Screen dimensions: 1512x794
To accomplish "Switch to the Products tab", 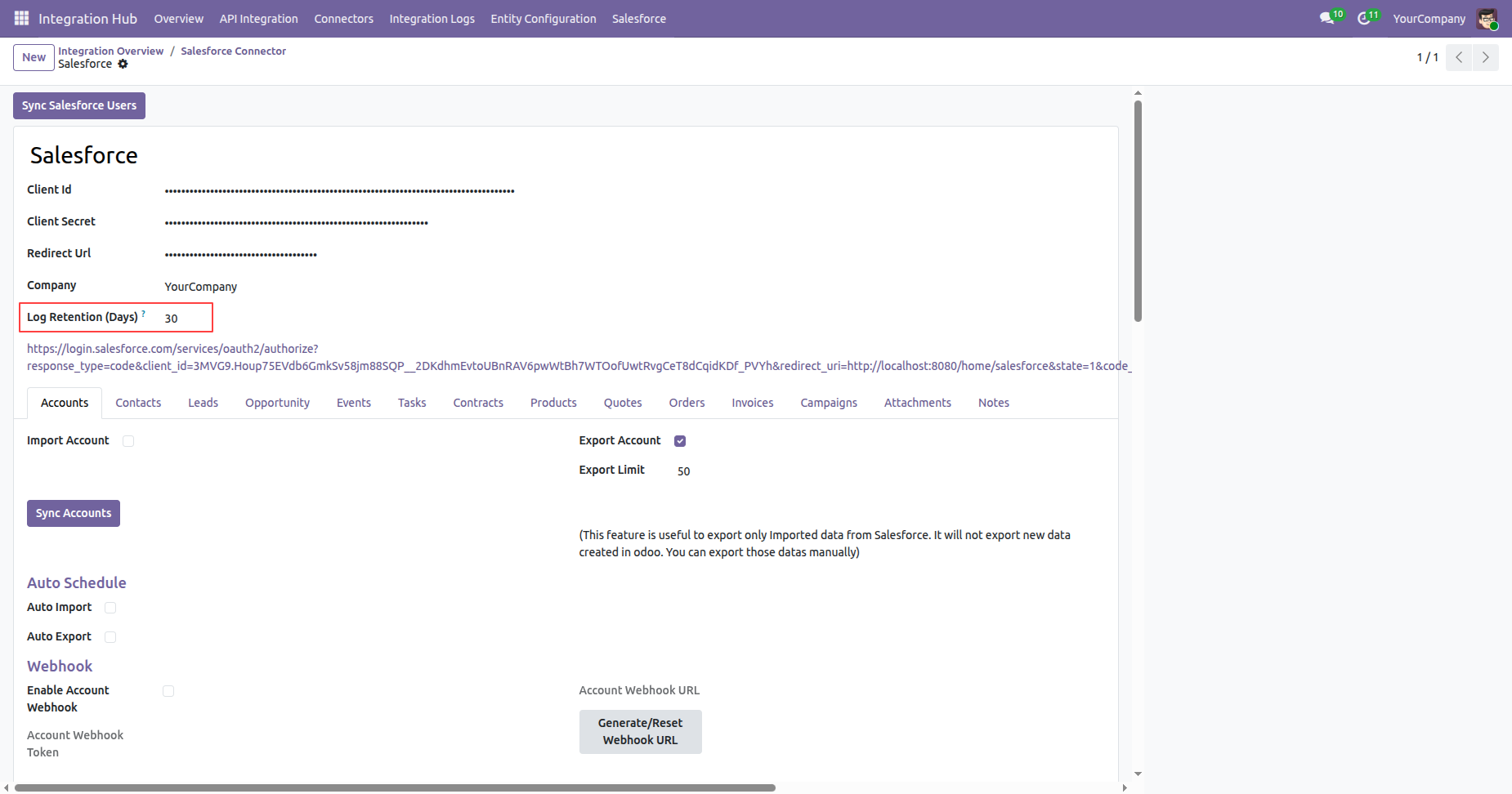I will (553, 403).
